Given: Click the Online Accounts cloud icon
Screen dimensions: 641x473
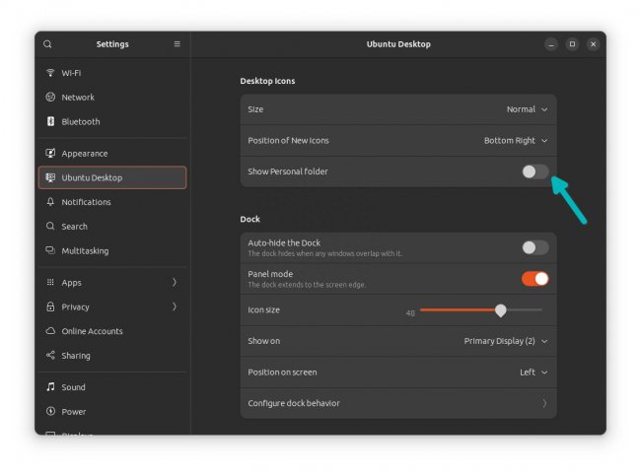Looking at the screenshot, I should click(x=50, y=331).
